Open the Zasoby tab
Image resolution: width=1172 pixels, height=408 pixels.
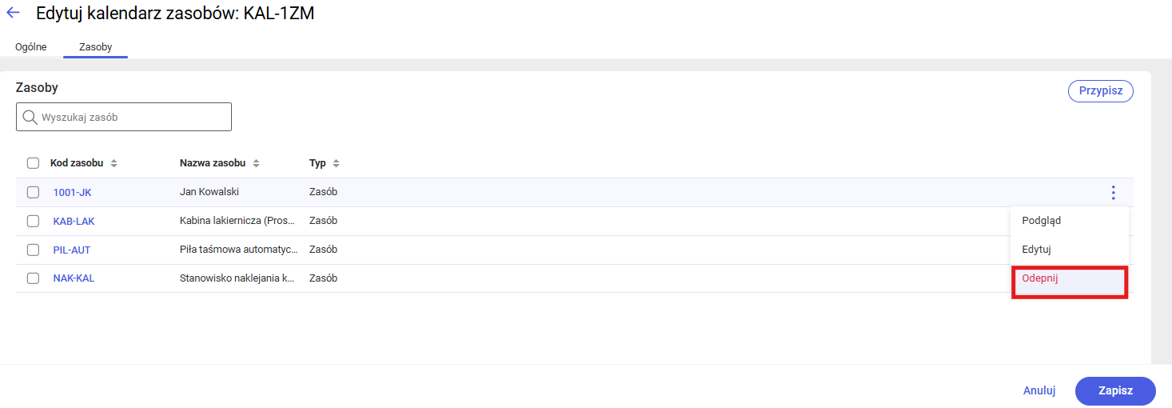[95, 47]
